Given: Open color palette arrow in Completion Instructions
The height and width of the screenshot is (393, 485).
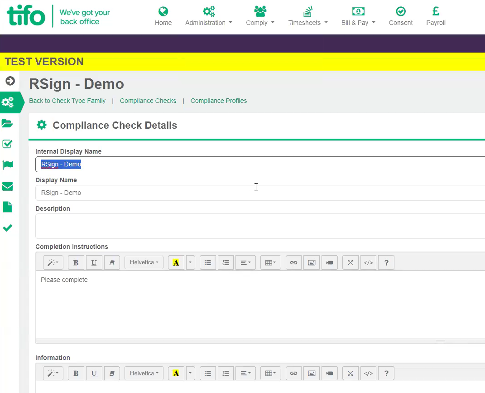Looking at the screenshot, I should [190, 262].
